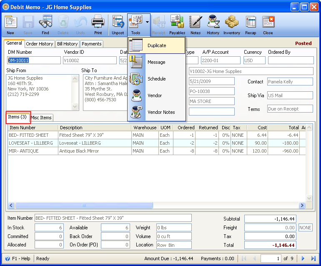Select the MIR- ANTIQUE item row
Image resolution: width=321 pixels, height=266 pixels.
[x=157, y=151]
